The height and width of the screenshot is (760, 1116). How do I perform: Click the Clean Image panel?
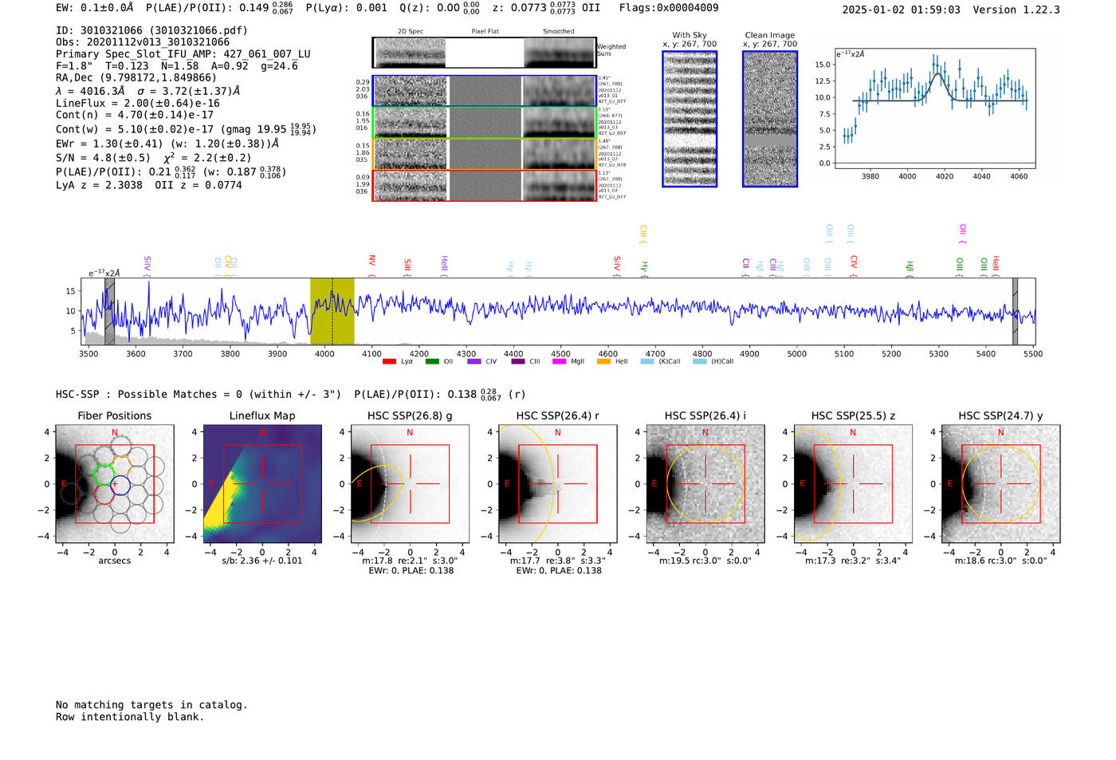pyautogui.click(x=770, y=119)
